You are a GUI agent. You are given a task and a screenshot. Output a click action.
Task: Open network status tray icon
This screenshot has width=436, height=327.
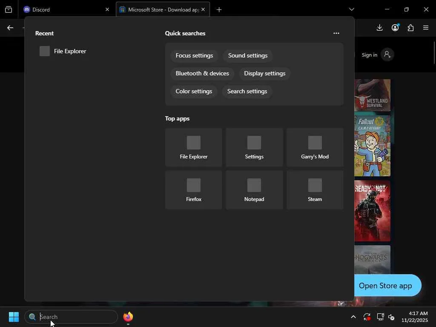380,317
